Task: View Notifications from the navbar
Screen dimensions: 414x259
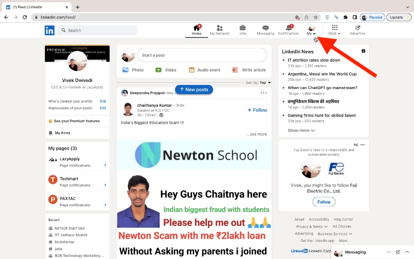Action: [x=288, y=30]
